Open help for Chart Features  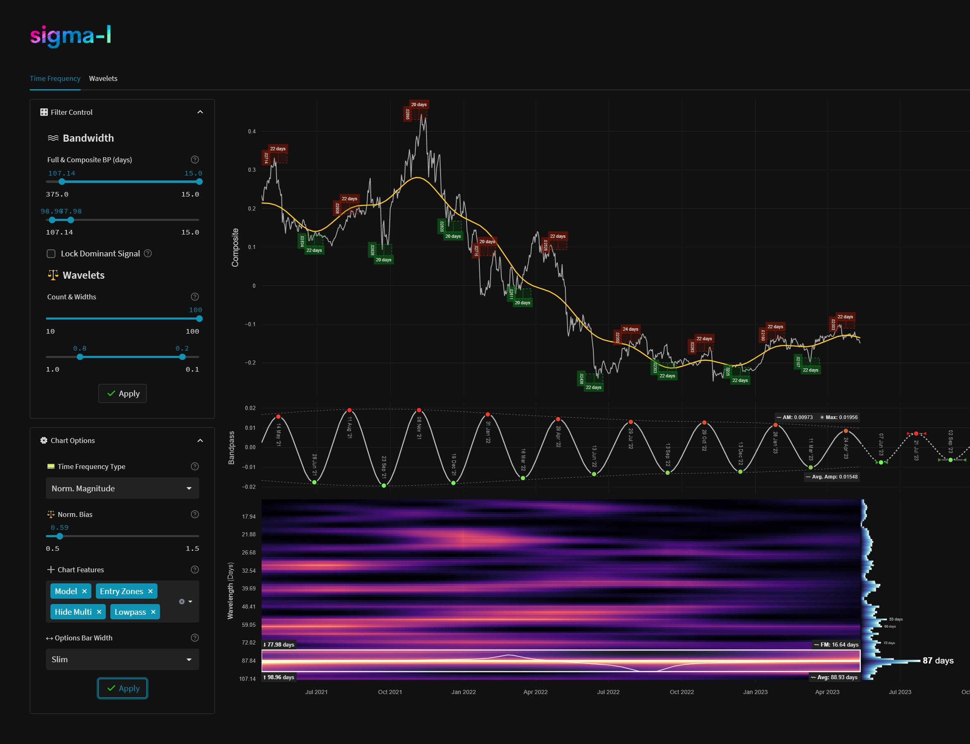[x=195, y=569]
